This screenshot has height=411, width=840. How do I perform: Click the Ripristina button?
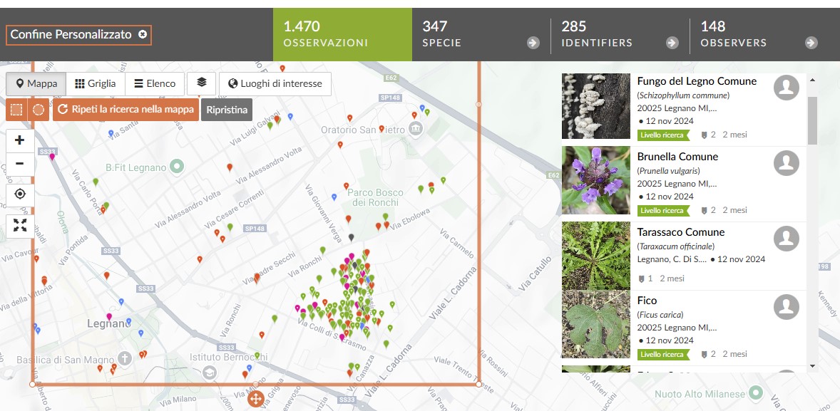coord(227,110)
